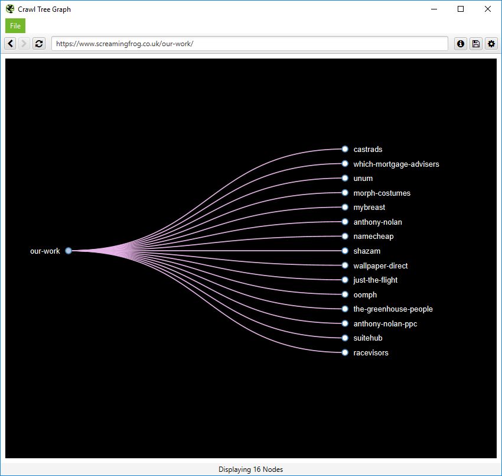Viewport: 502px width, 476px height.
Task: Click the Displaying 16 Nodes status text
Action: [x=250, y=469]
